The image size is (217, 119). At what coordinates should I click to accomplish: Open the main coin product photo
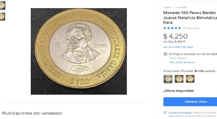[x=79, y=51]
